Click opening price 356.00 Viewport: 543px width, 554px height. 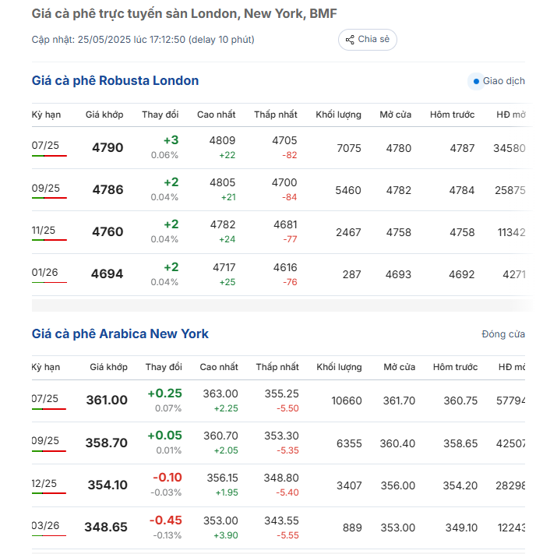[x=398, y=485]
